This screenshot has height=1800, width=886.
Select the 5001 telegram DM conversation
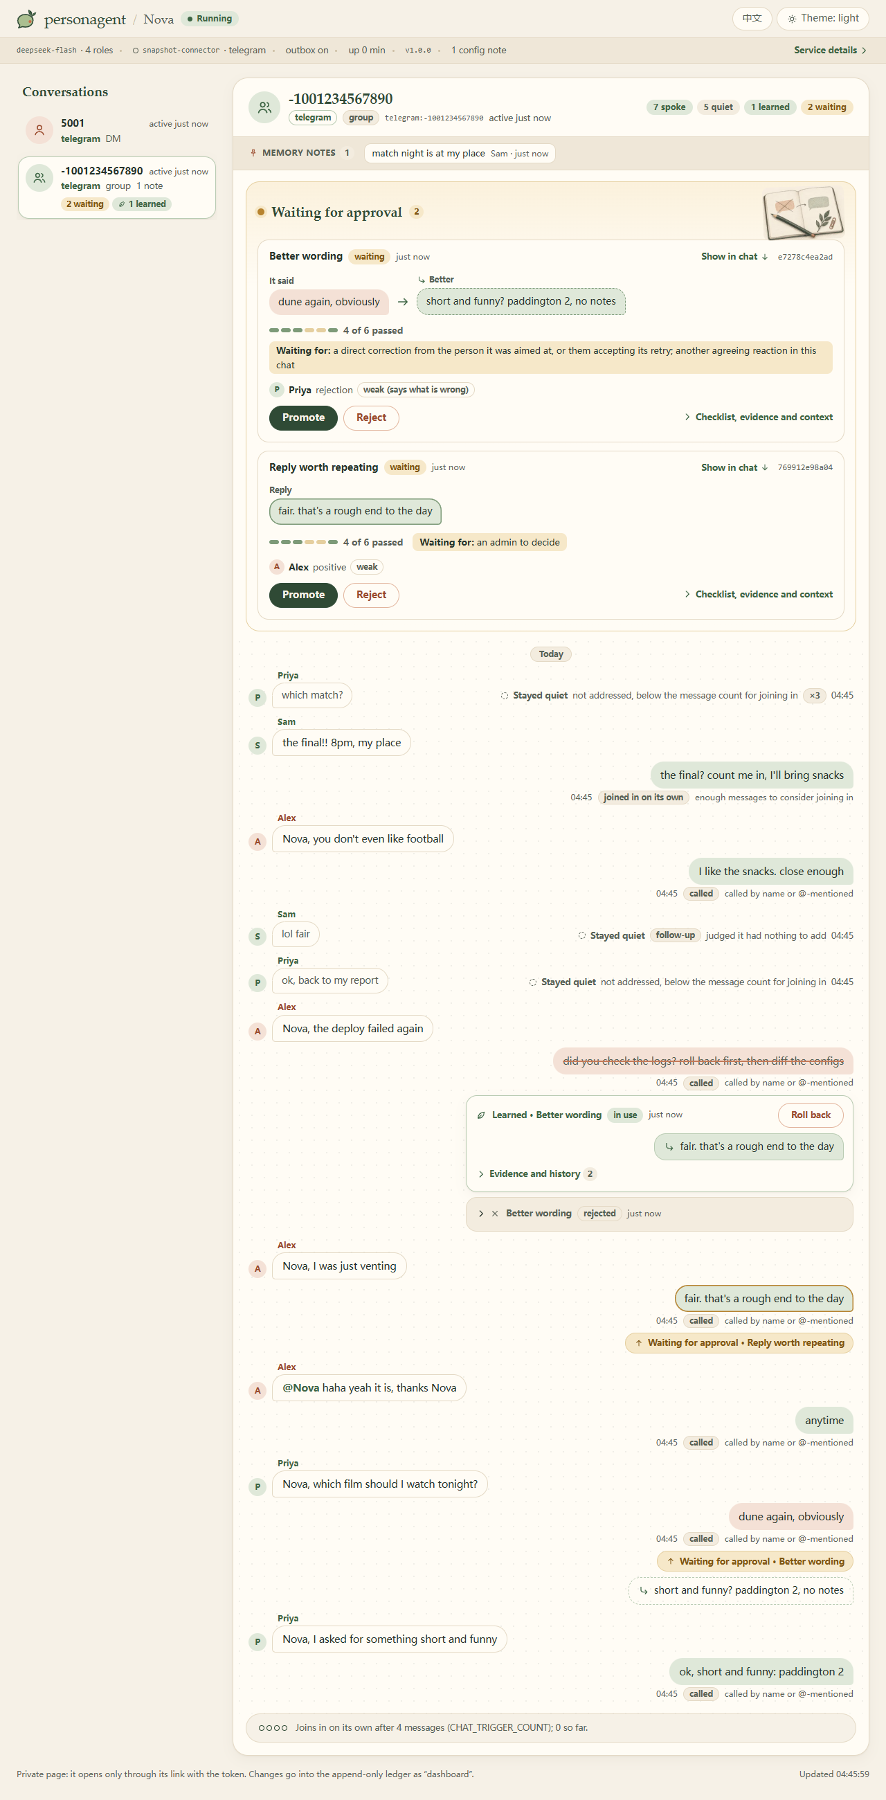[x=117, y=131]
